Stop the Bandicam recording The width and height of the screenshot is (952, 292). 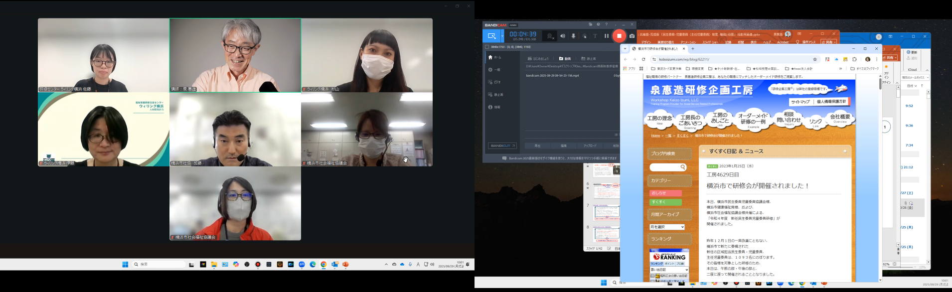coord(619,36)
